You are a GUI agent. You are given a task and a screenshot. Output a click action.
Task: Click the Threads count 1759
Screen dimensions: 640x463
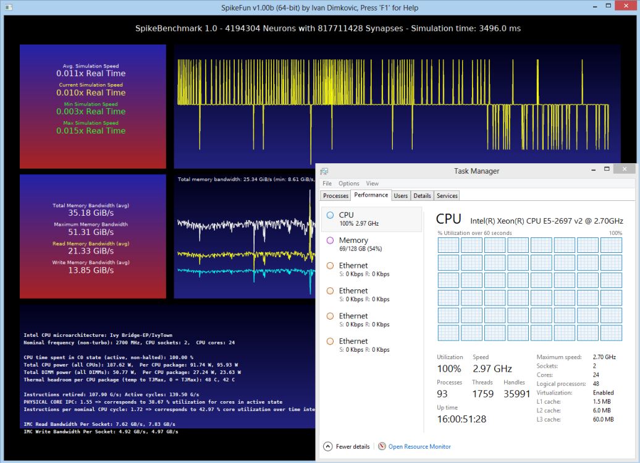pyautogui.click(x=483, y=394)
